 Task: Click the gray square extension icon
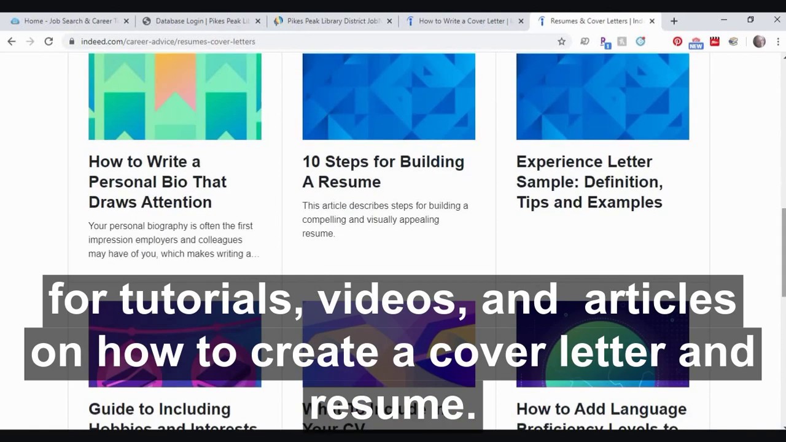(x=622, y=41)
